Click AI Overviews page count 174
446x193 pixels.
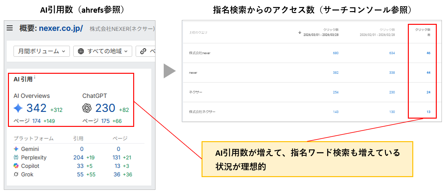tap(37, 121)
